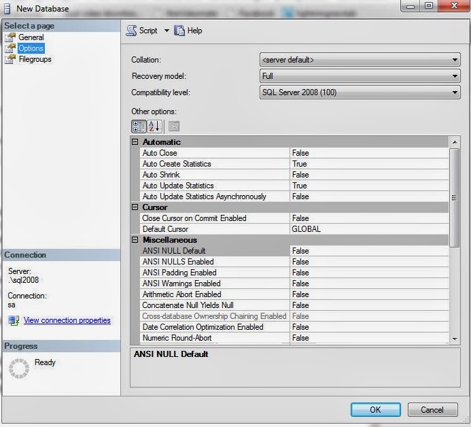The width and height of the screenshot is (471, 427).
Task: Click the OK button
Action: (x=375, y=410)
